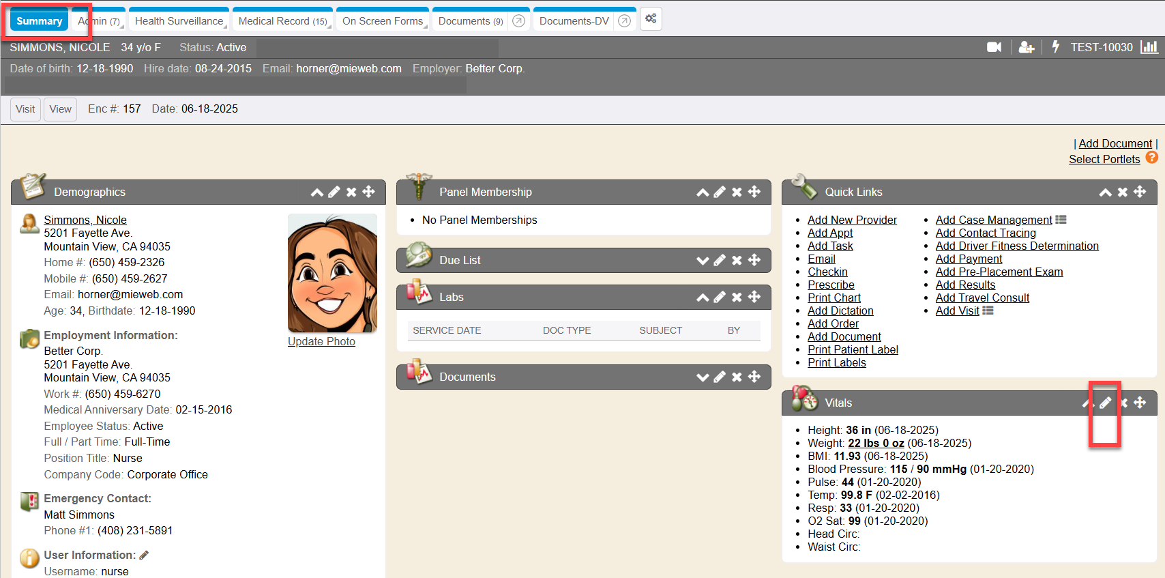Collapse the Panel Membership portlet
The image size is (1165, 578).
click(x=703, y=192)
